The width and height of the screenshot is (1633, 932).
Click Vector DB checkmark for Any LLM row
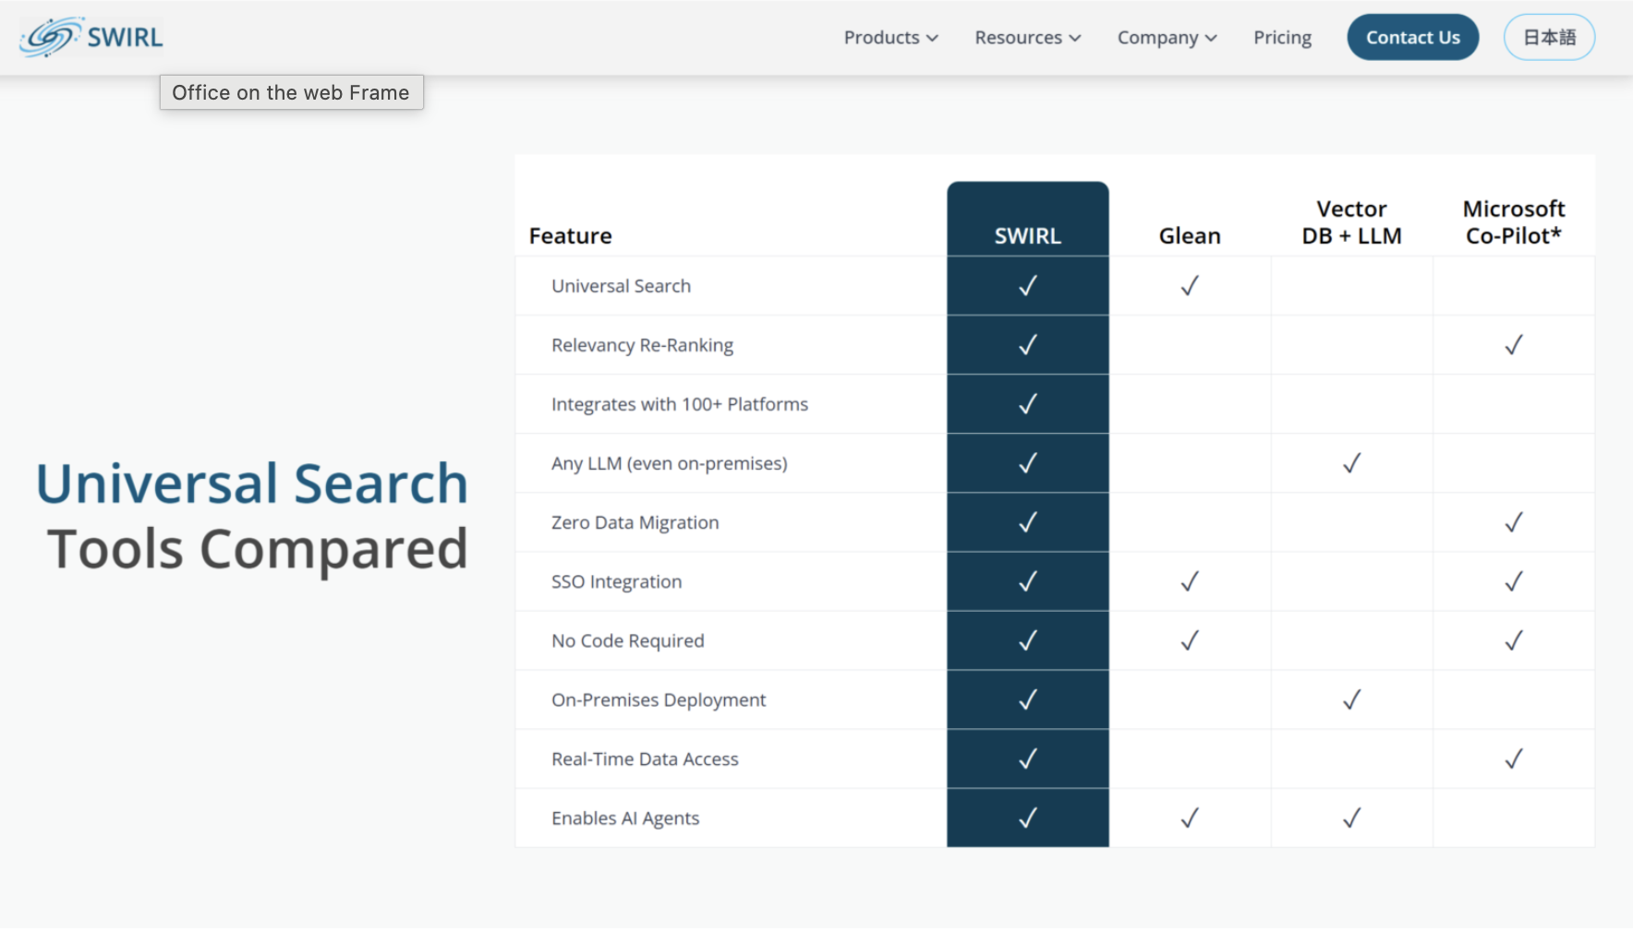coord(1351,463)
